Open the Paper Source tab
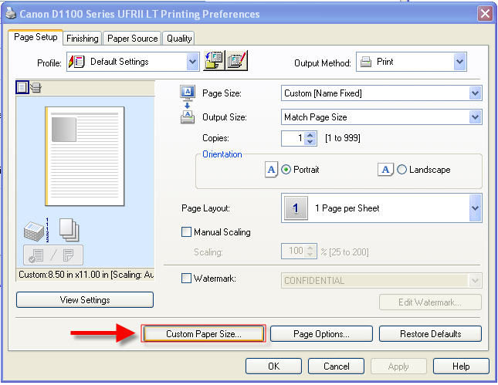This screenshot has height=385, width=498. [x=132, y=38]
